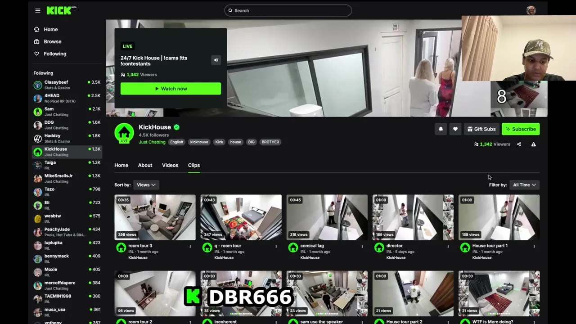This screenshot has width=576, height=324.
Task: Click Haddzy avatar in Following list
Action: pyautogui.click(x=38, y=139)
